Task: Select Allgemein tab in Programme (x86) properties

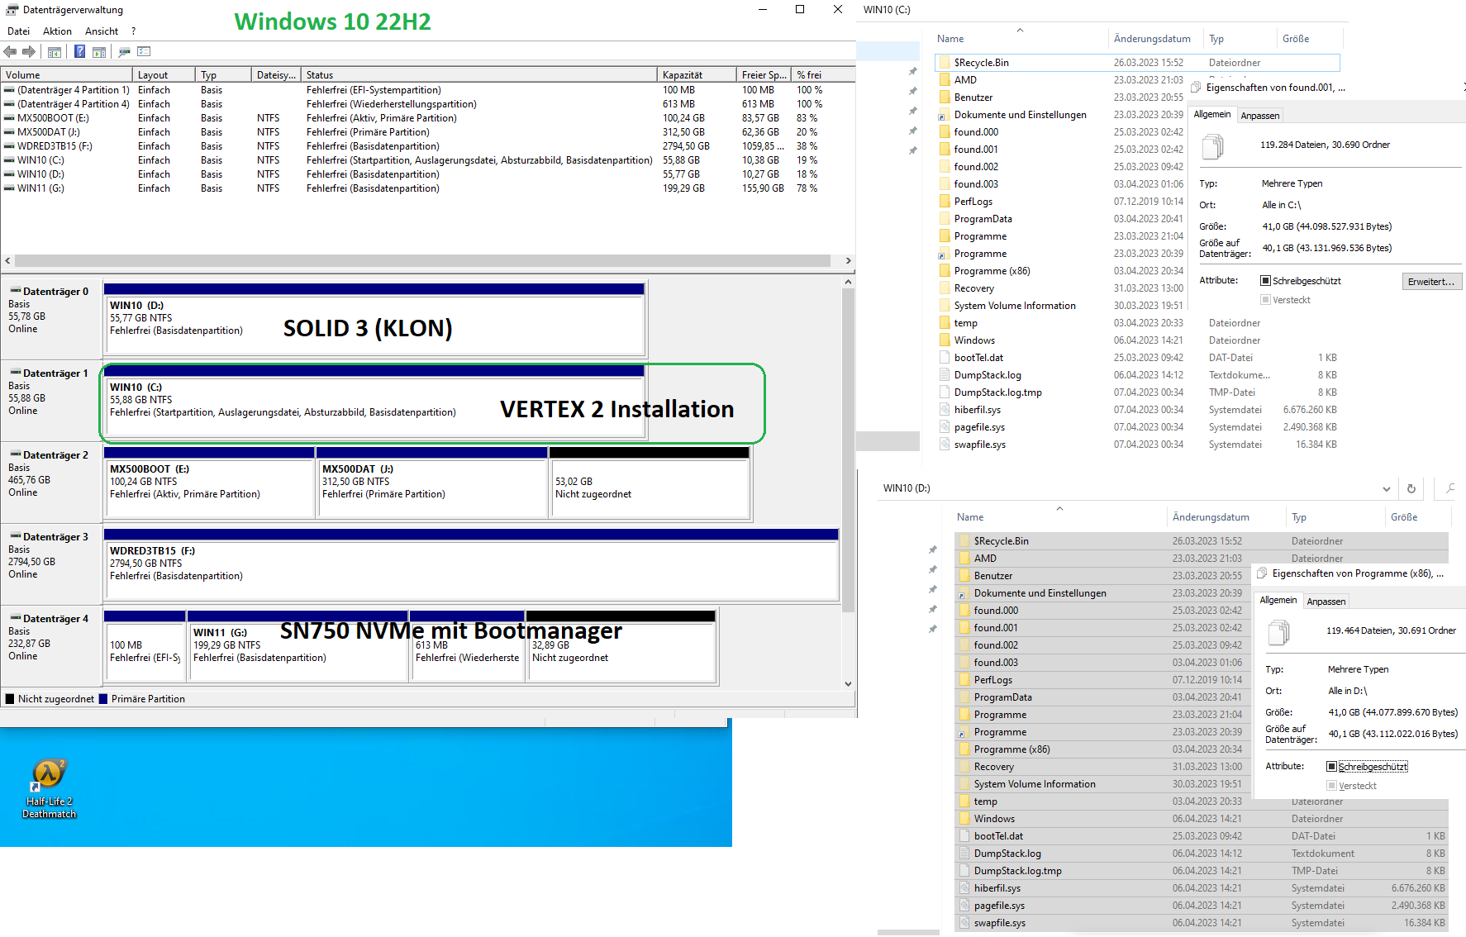Action: (x=1278, y=600)
